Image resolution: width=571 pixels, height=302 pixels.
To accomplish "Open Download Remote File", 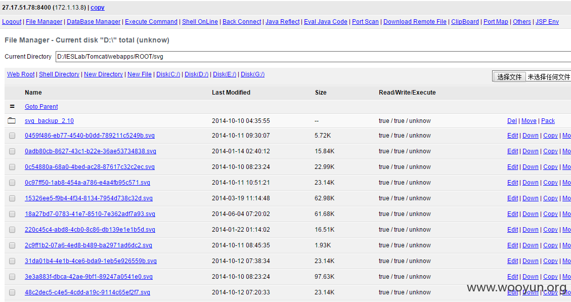I will click(415, 21).
